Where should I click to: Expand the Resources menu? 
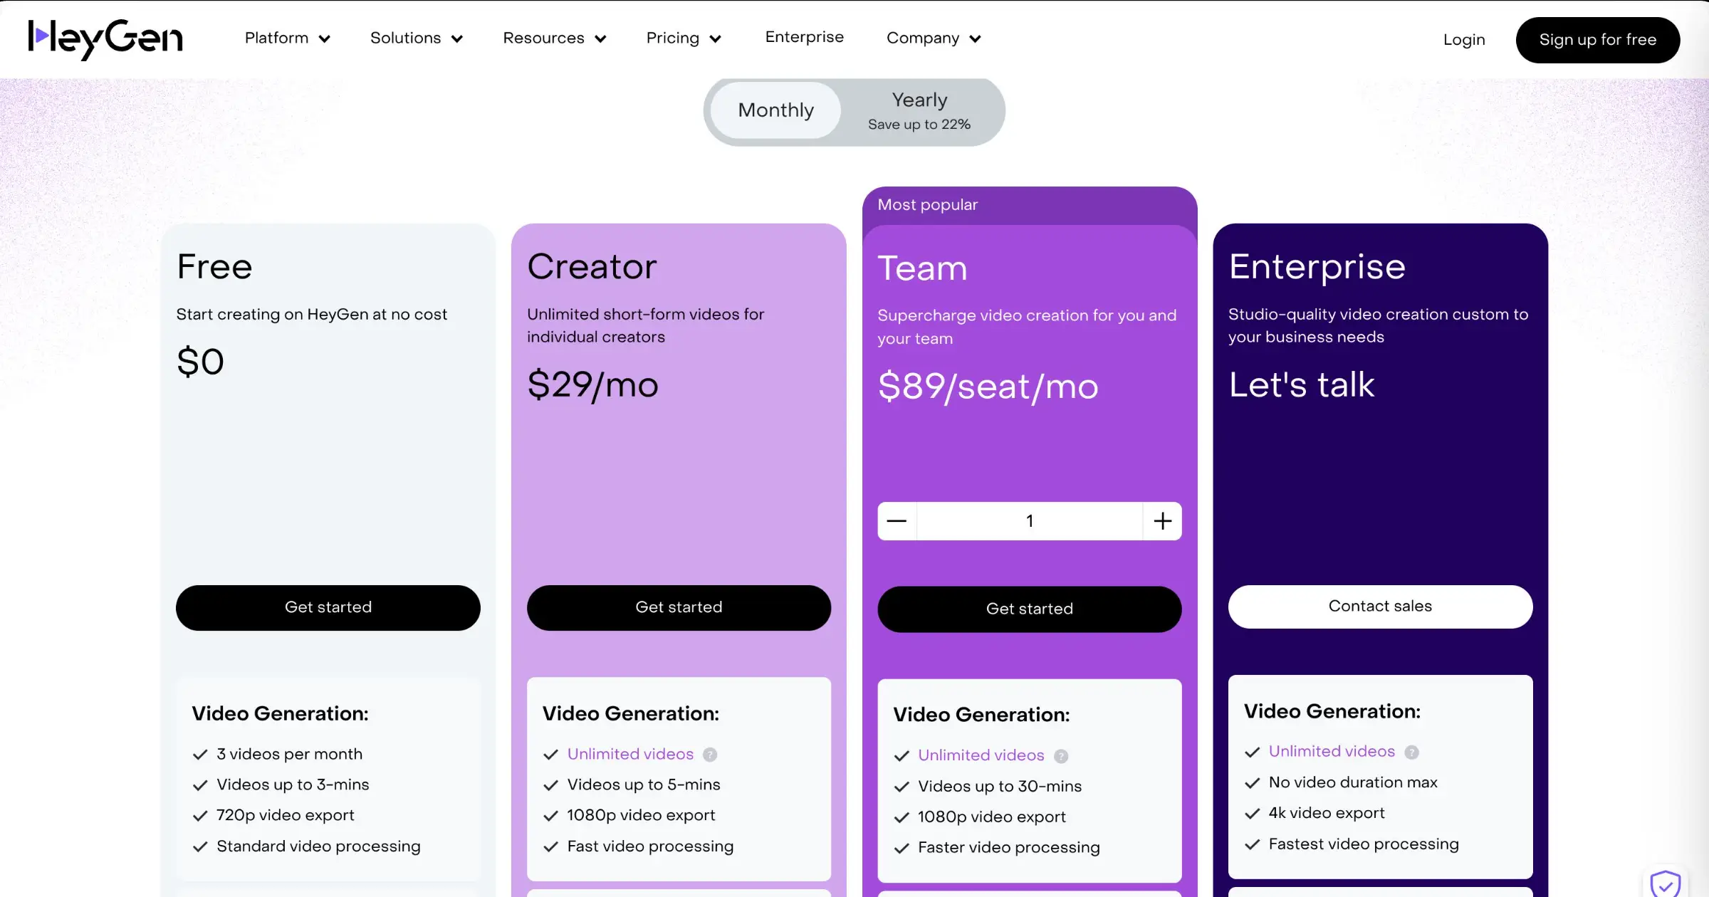(555, 38)
